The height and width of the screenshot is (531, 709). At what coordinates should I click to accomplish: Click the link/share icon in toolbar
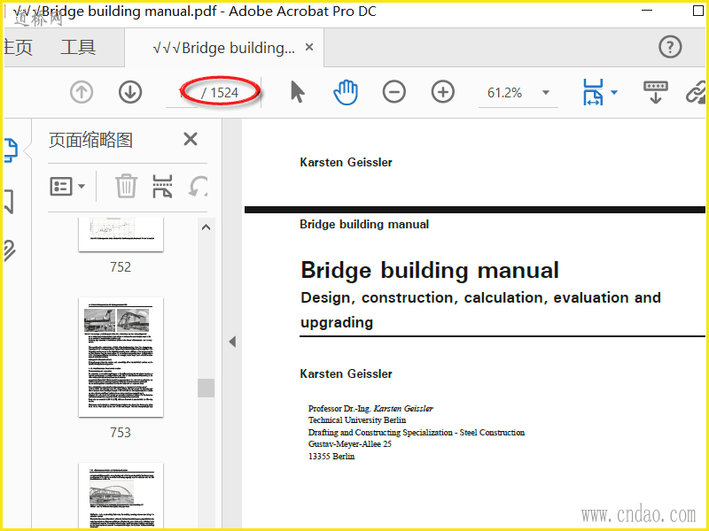point(697,92)
